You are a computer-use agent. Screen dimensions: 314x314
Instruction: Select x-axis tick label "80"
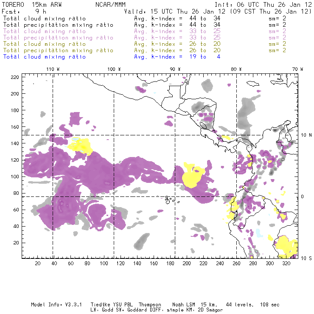point(87,264)
